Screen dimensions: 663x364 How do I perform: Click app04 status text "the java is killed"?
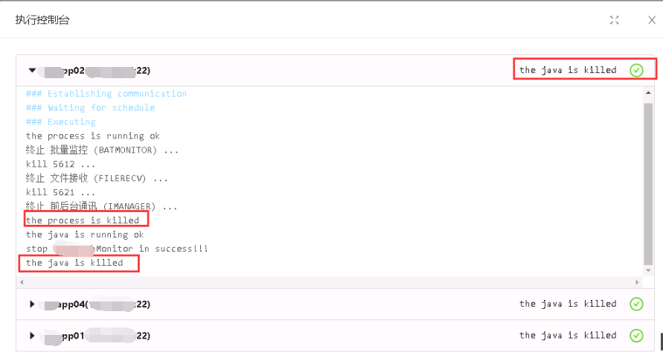568,304
